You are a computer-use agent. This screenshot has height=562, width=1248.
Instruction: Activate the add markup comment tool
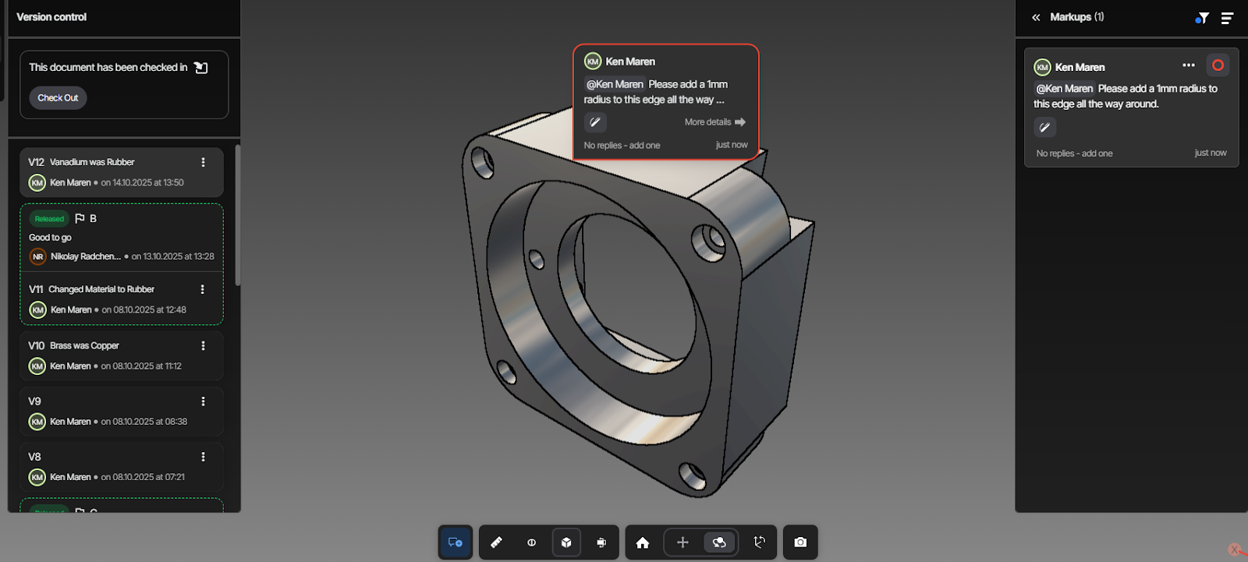[x=456, y=542]
